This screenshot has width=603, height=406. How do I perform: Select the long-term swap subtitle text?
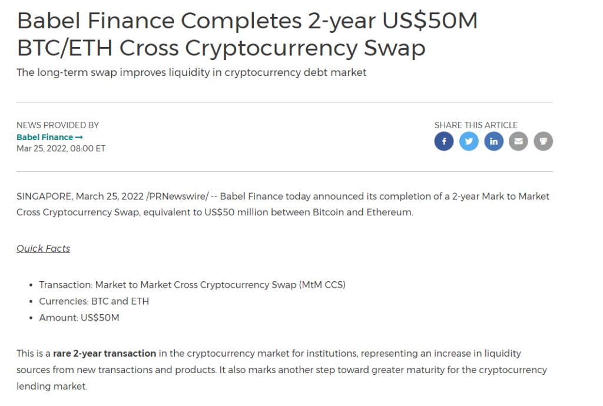coord(191,72)
